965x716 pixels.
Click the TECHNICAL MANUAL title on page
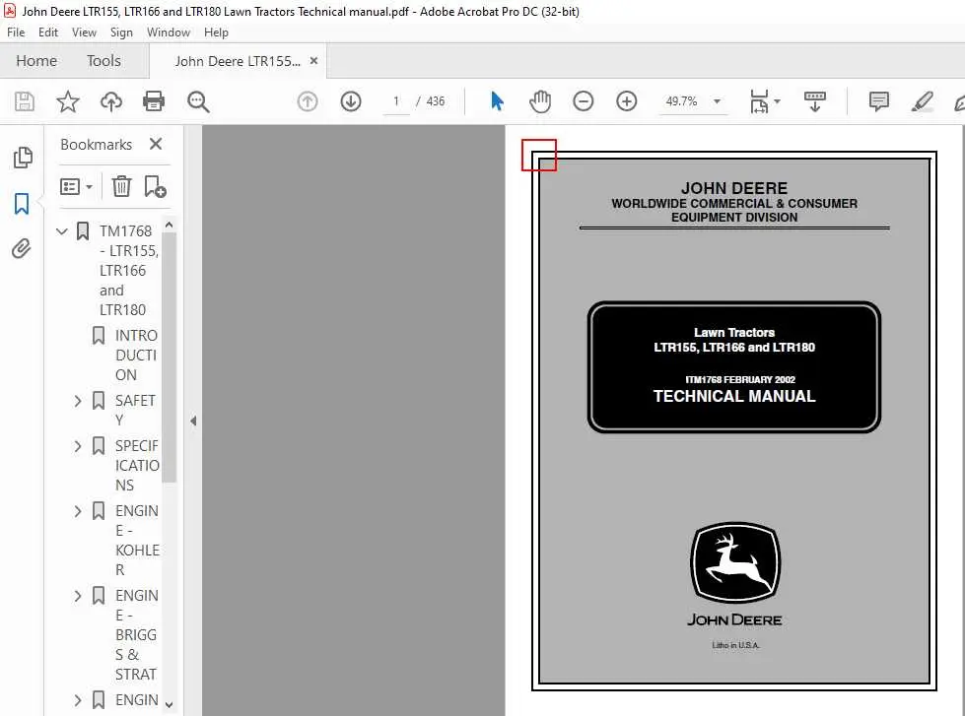(734, 396)
